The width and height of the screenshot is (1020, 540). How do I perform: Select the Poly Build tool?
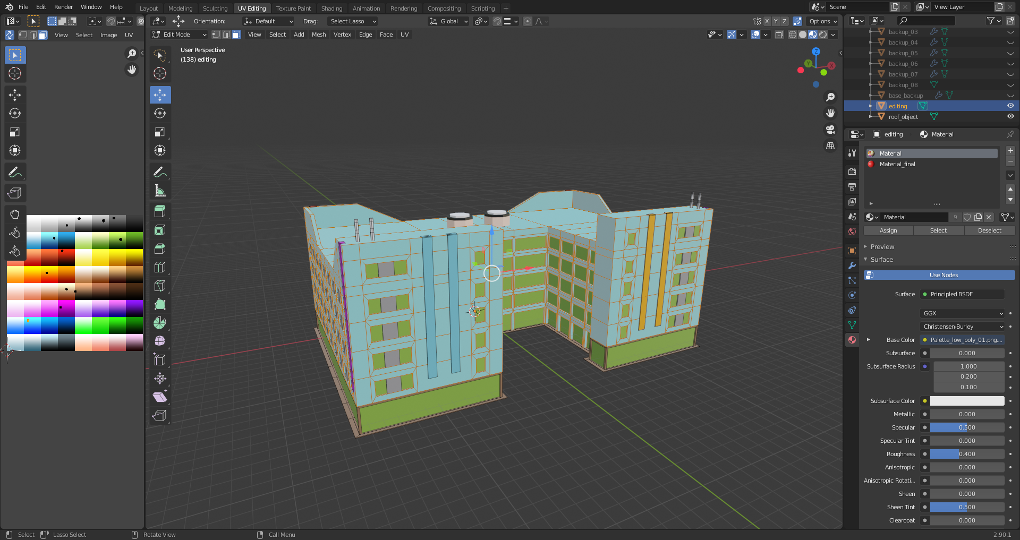click(160, 304)
